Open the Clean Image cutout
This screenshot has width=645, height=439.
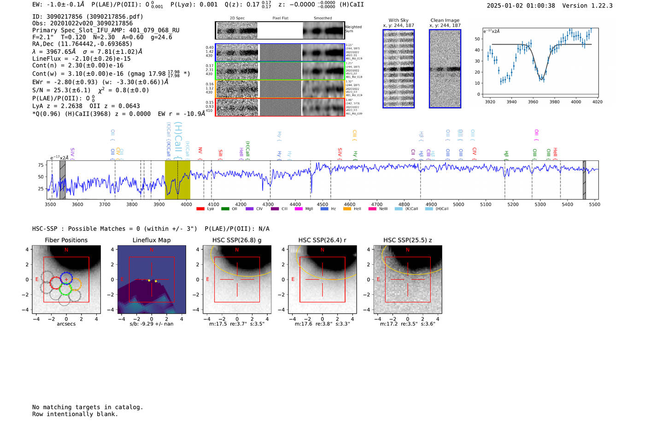click(445, 69)
